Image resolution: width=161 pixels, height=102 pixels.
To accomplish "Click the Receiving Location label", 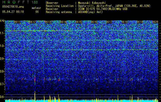I will point(60,6).
